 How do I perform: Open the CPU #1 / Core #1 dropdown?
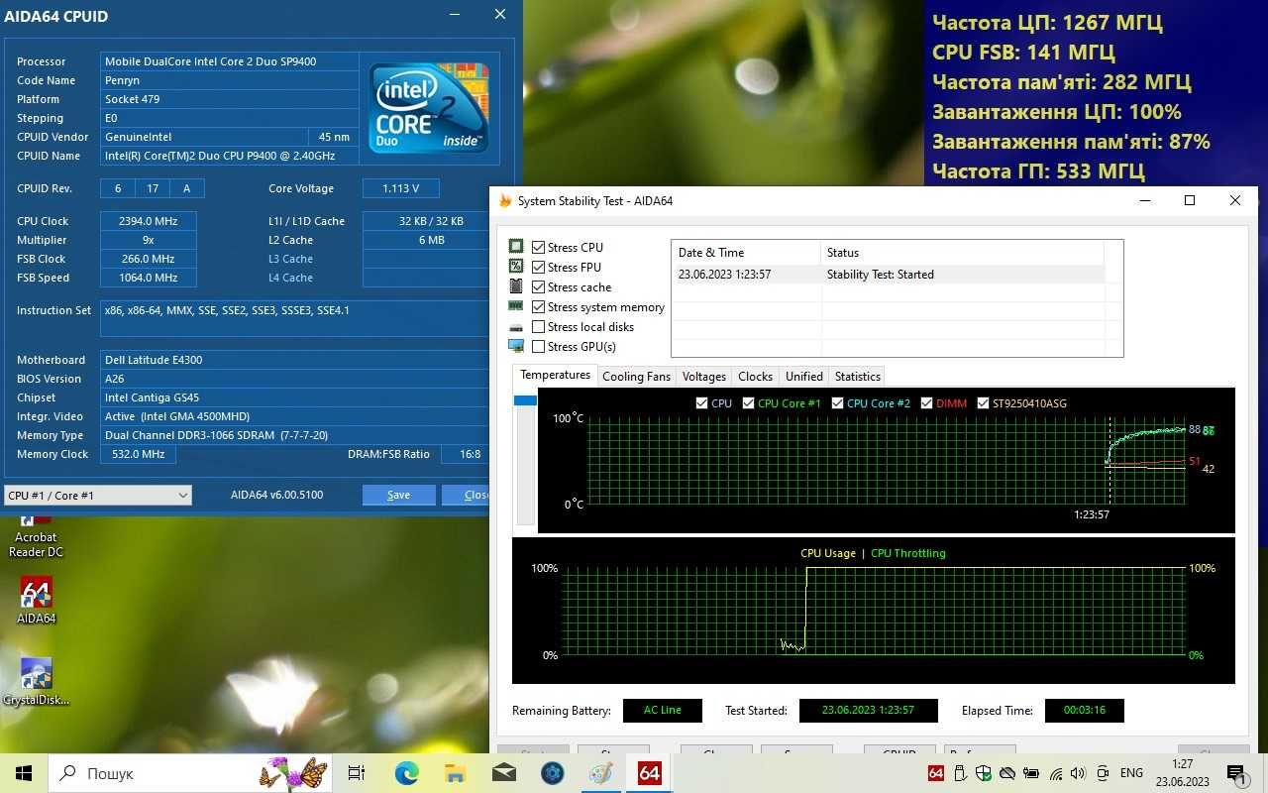[97, 495]
